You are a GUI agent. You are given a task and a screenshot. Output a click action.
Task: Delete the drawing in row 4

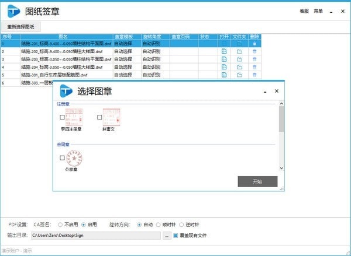point(254,67)
